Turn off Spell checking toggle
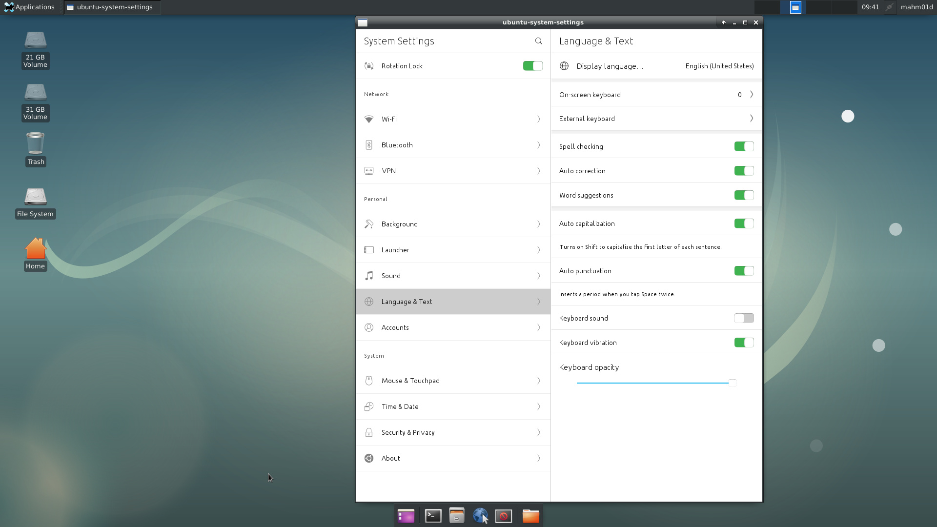937x527 pixels. click(744, 146)
